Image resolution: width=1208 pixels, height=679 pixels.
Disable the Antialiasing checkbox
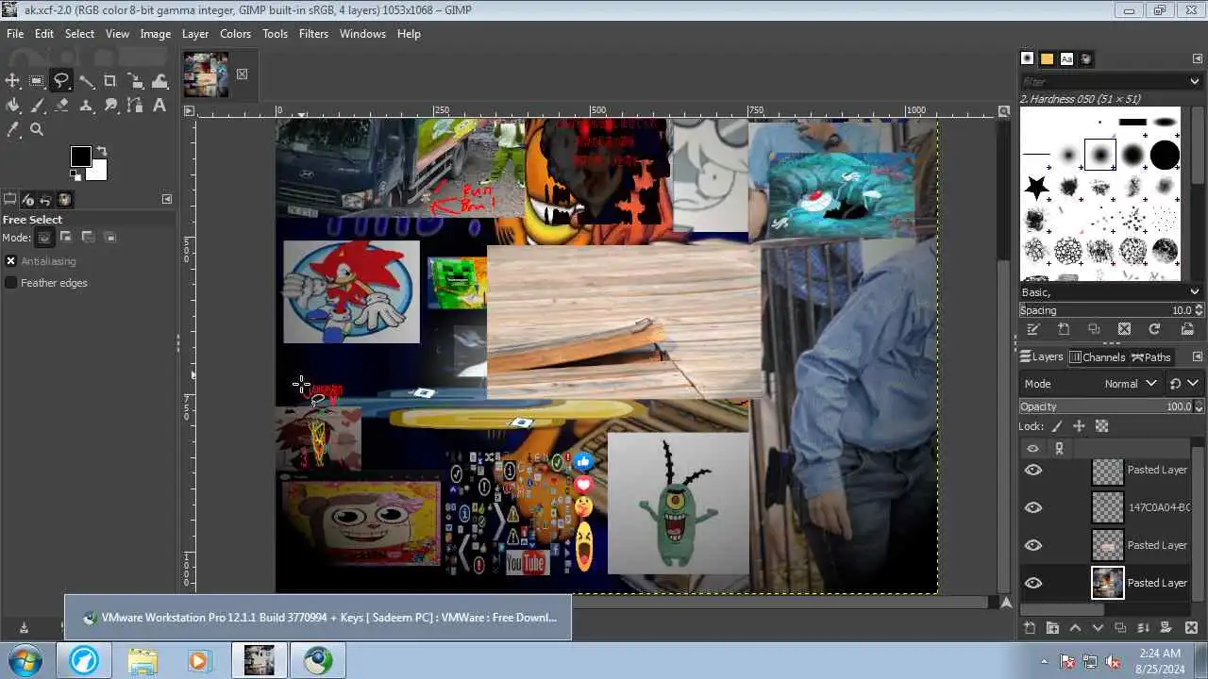(11, 261)
